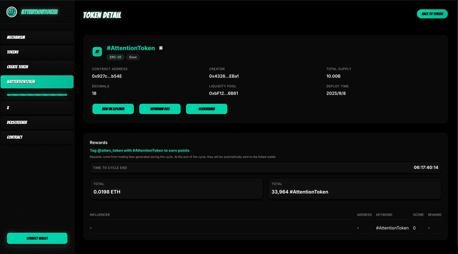Click the AttentionToken brand title in sidebar
Image resolution: width=458 pixels, height=254 pixels.
40,12
